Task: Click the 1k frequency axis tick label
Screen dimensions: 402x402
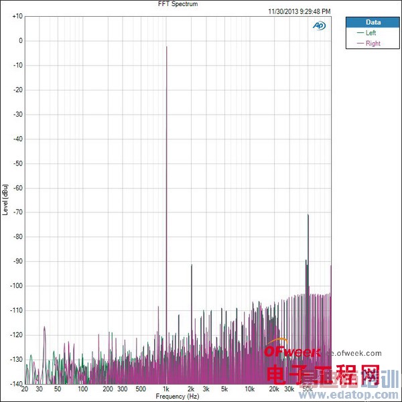Action: pyautogui.click(x=166, y=389)
